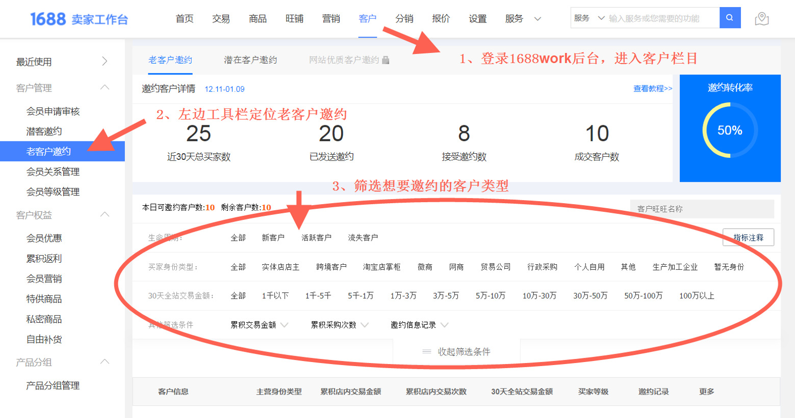Click the 邀约记录 column header
This screenshot has height=418, width=795.
pos(653,392)
